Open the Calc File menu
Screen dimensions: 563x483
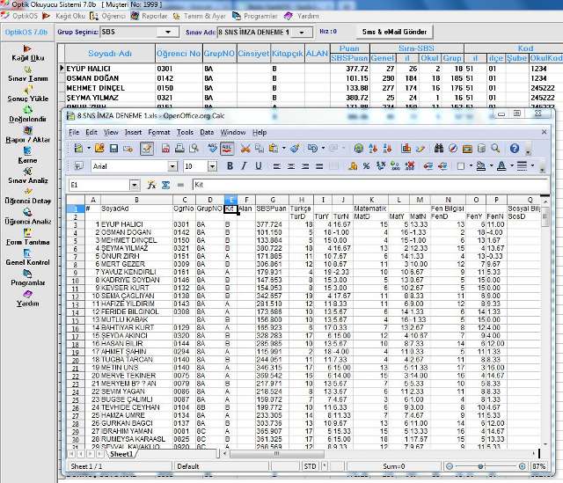74,132
